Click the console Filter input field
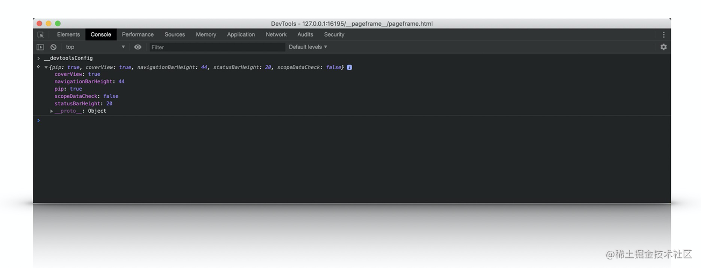 pyautogui.click(x=217, y=47)
